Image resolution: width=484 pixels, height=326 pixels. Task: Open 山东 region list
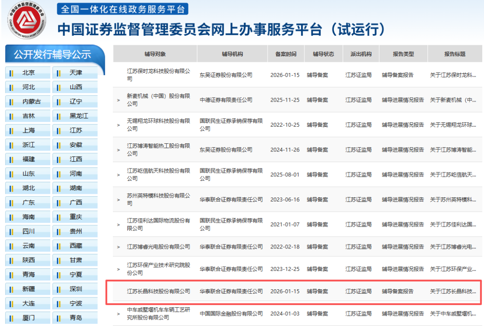[28, 174]
